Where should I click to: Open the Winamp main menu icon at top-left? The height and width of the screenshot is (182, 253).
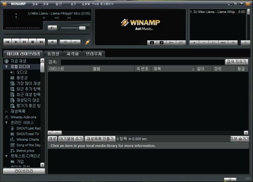tap(5, 4)
